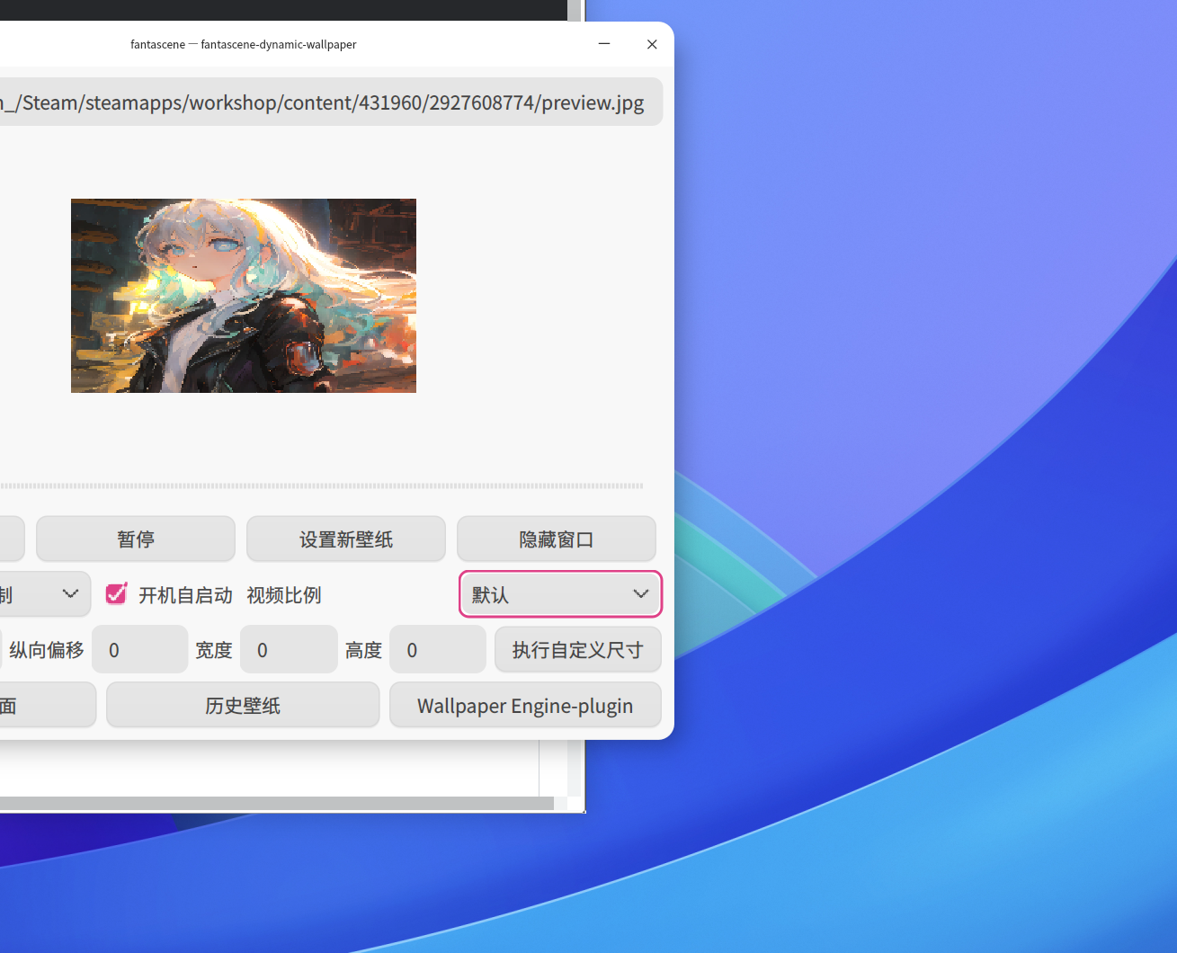Expand the partially visible left dropdown chevron

[x=70, y=594]
